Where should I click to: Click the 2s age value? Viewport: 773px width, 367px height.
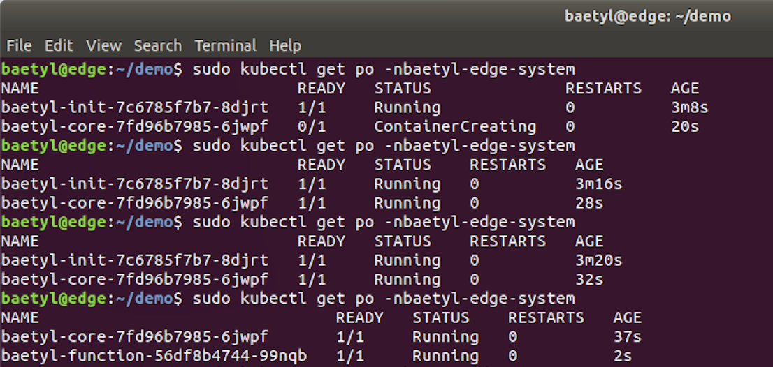[623, 356]
